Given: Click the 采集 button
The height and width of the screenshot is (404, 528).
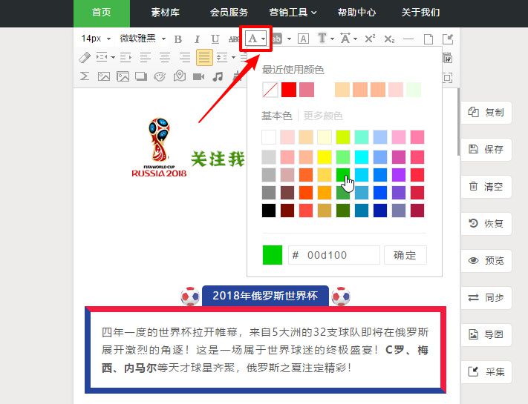Looking at the screenshot, I should (486, 371).
